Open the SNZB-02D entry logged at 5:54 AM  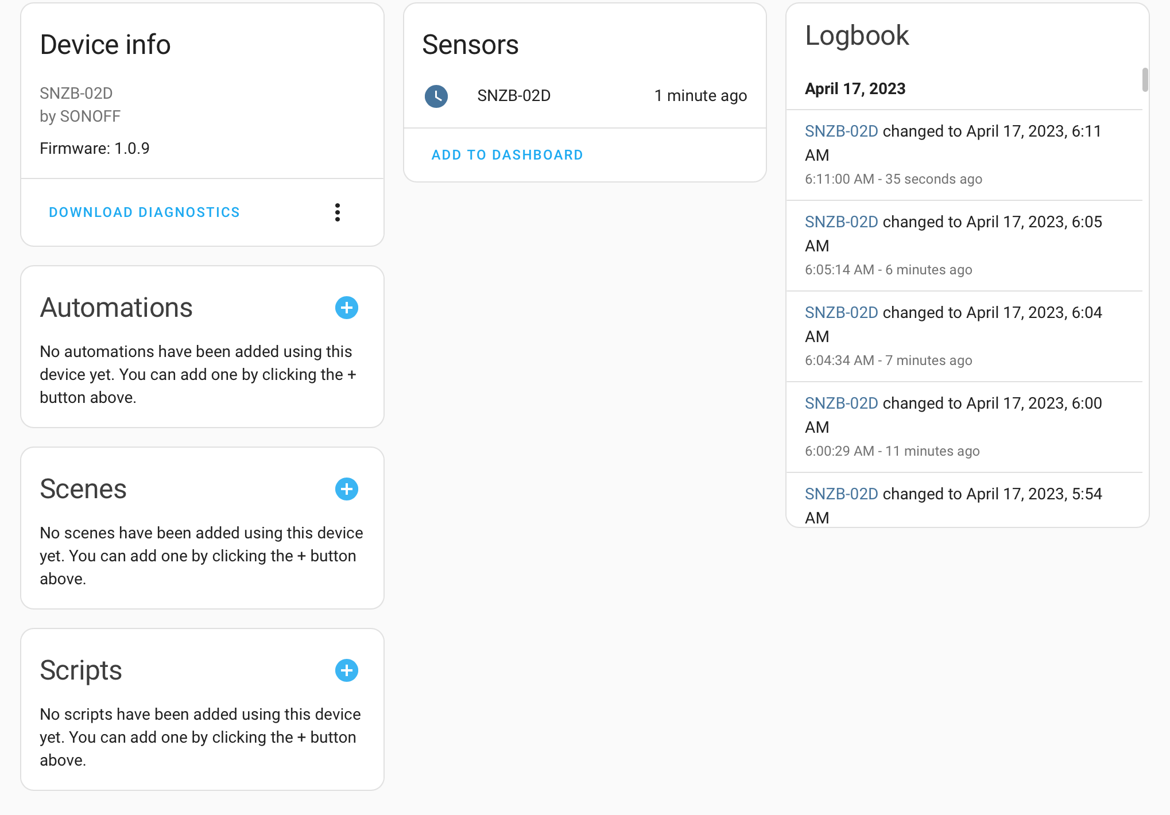click(x=841, y=494)
